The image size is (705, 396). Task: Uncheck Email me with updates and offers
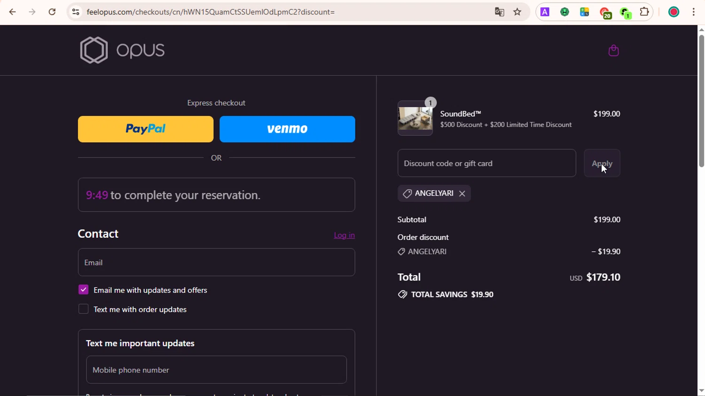tap(83, 290)
